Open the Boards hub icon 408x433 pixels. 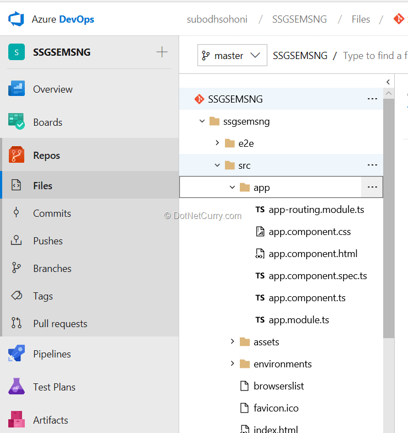(17, 121)
